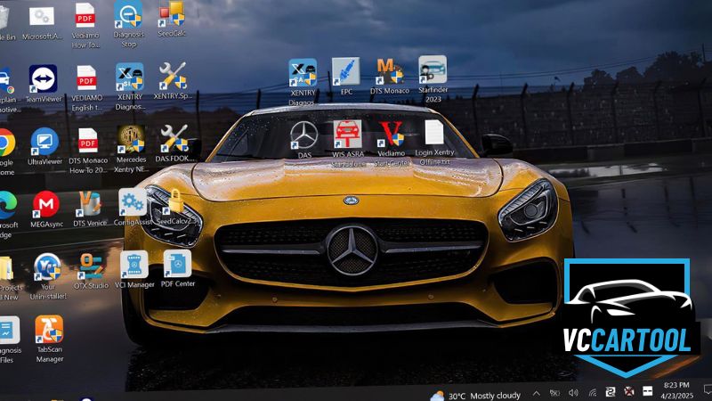Launch MEGAsync from the desktop

click(x=46, y=209)
